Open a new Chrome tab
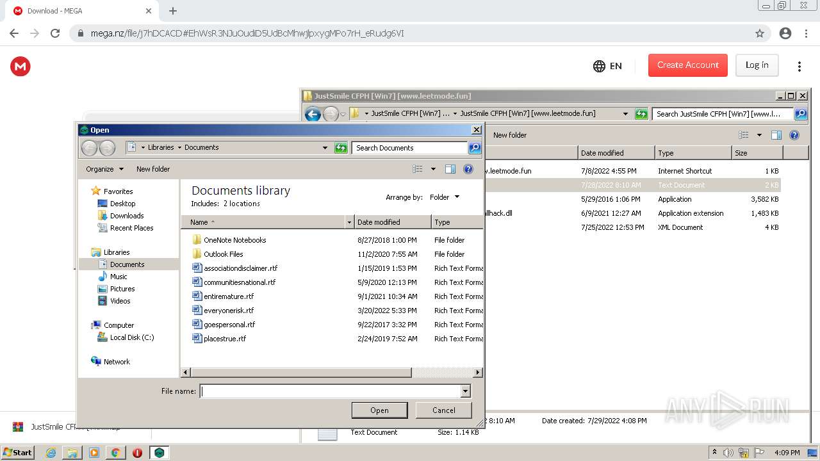Viewport: 820px width, 461px height. [x=173, y=11]
